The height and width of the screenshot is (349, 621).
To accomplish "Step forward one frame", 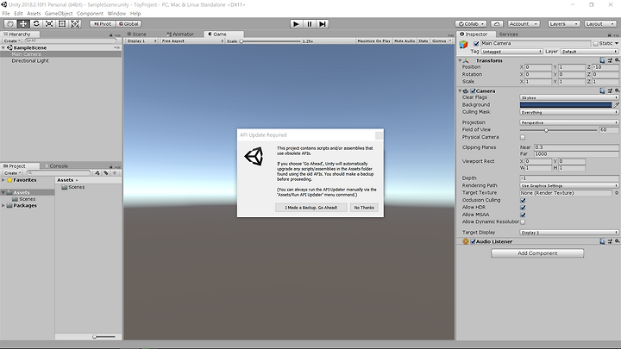I will pyautogui.click(x=323, y=24).
